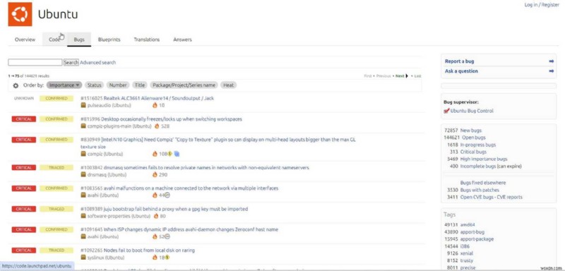Sort bugs by Heat
Image resolution: width=565 pixels, height=271 pixels.
[x=228, y=85]
